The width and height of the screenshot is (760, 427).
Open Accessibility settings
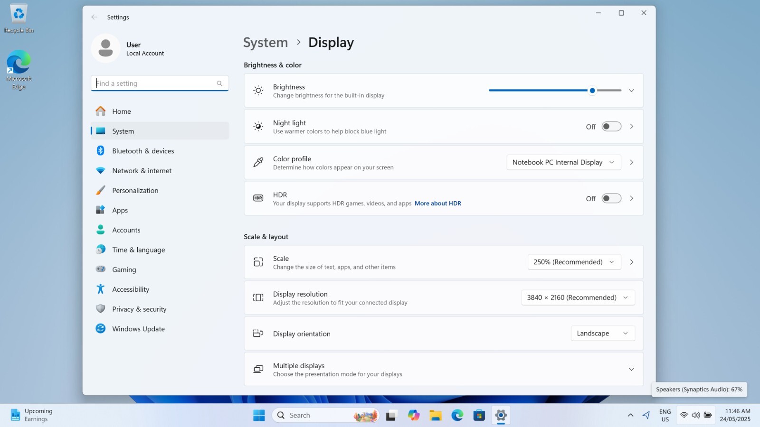[x=160, y=289]
